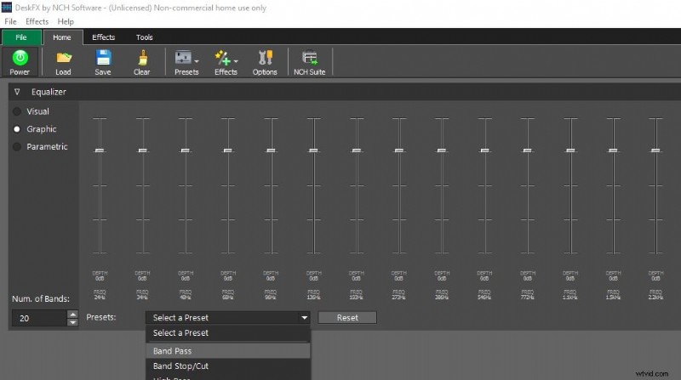Click the 273Hz band slider handle
The width and height of the screenshot is (681, 380).
[399, 150]
